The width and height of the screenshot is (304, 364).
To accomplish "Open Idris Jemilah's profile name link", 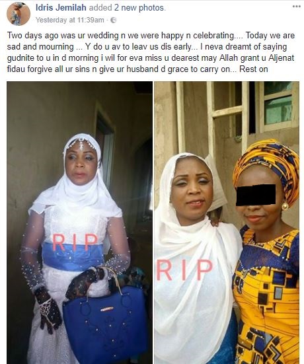I will (61, 8).
